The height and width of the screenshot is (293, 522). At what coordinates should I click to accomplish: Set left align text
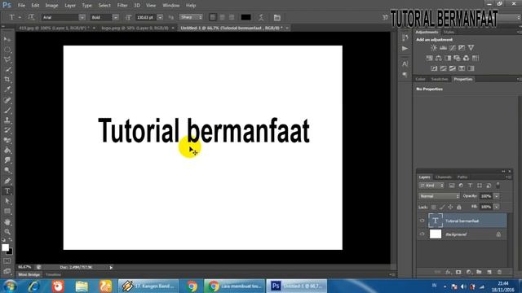point(213,17)
